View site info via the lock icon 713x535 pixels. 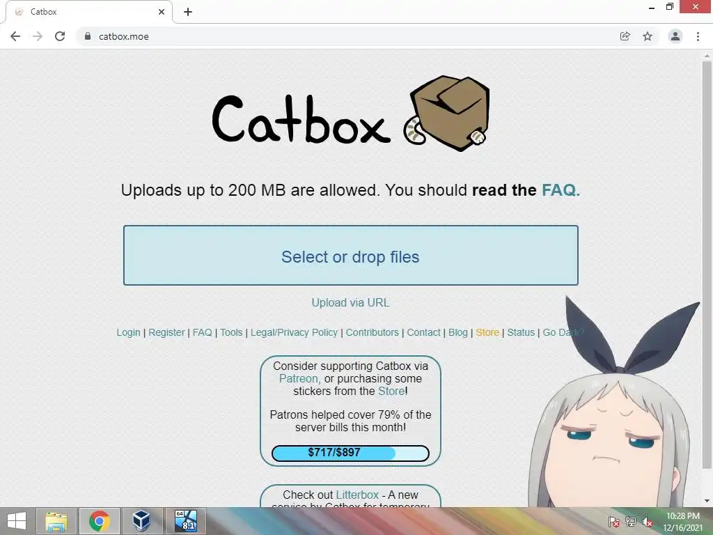[x=88, y=36]
